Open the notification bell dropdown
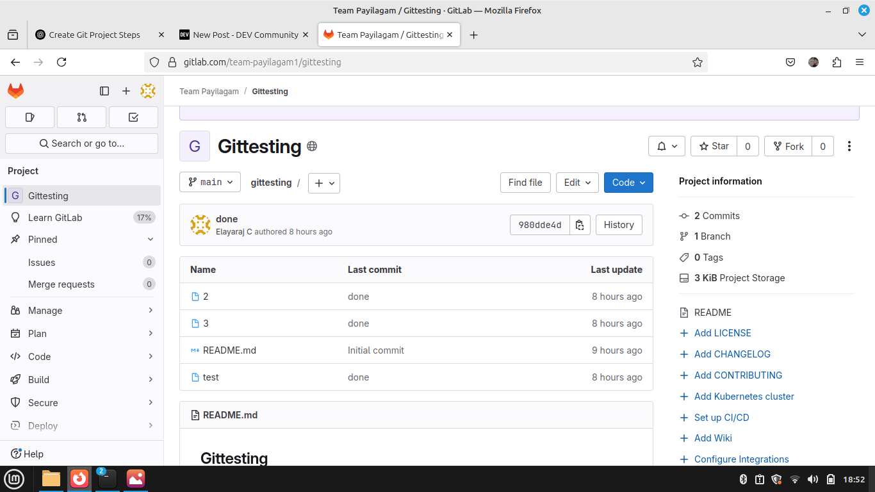The image size is (875, 492). pos(667,146)
